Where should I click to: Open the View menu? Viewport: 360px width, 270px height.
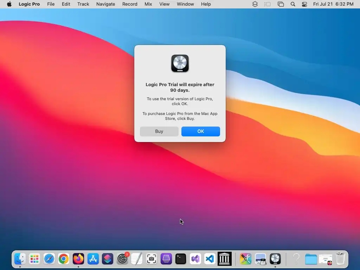tap(165, 4)
